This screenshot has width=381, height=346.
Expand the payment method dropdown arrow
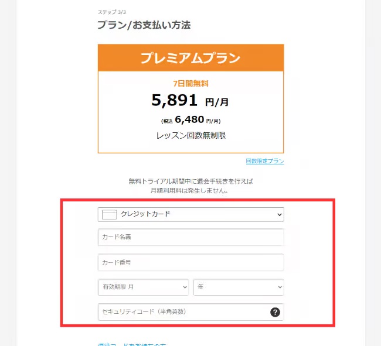tap(278, 215)
